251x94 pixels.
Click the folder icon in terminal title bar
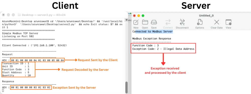19,15
